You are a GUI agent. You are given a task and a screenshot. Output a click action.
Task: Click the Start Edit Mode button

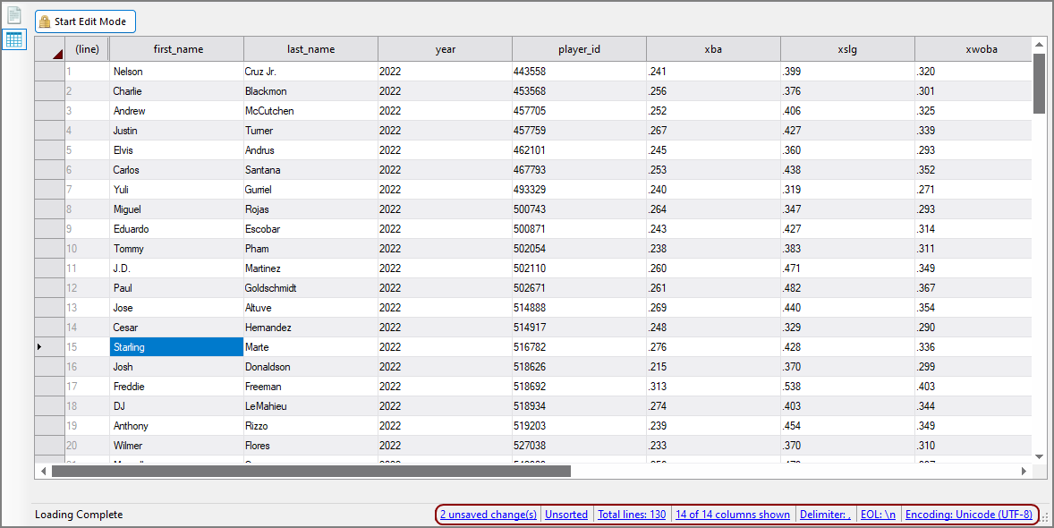[x=86, y=21]
